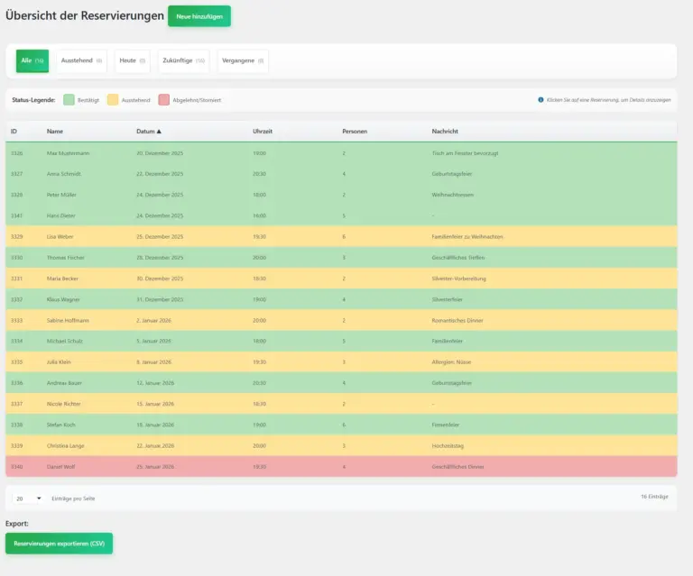This screenshot has height=576, width=693.
Task: Open reservation of 'Max Mustermann'
Action: coord(341,153)
